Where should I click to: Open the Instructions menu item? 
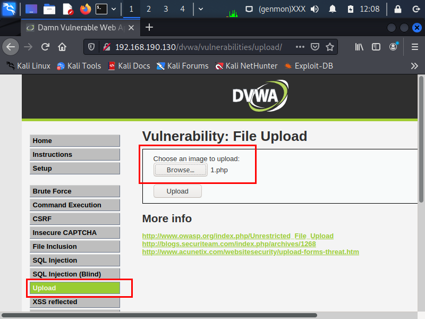(x=75, y=154)
